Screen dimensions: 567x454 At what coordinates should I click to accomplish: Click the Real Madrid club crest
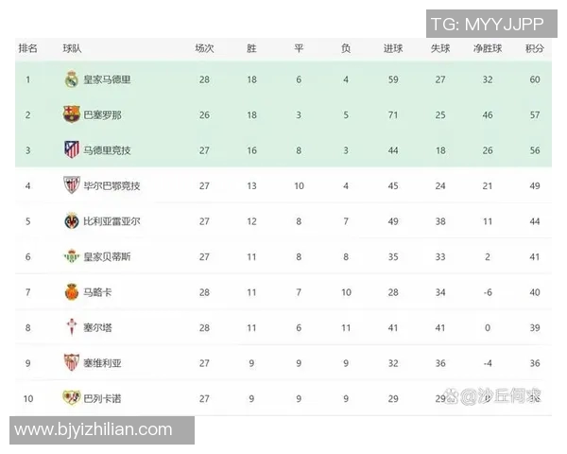click(x=72, y=79)
